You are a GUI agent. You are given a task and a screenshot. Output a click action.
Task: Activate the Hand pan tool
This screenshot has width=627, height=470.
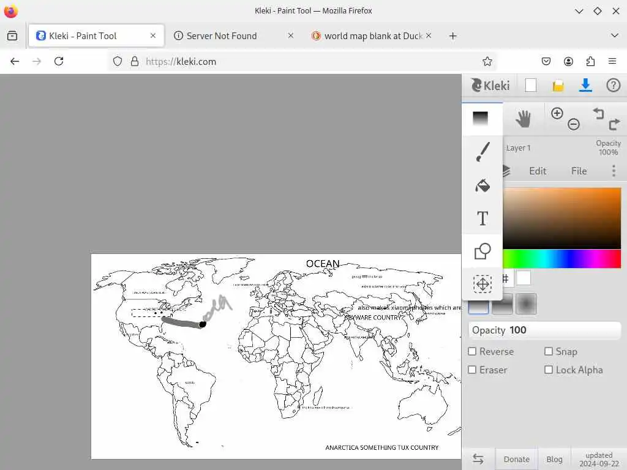pyautogui.click(x=523, y=119)
